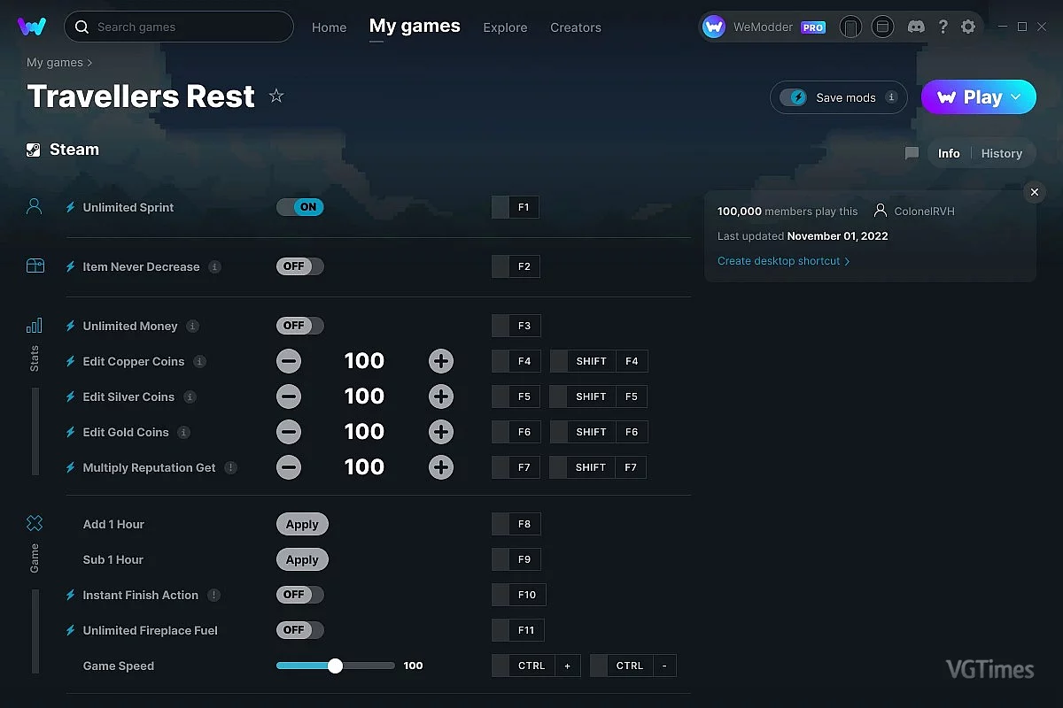
Task: Open the Discord icon in header
Action: (917, 27)
